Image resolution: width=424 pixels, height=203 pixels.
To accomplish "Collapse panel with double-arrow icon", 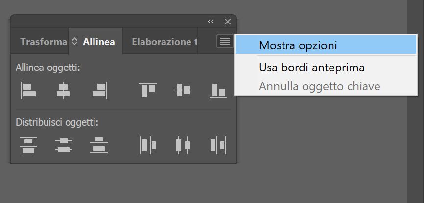I will click(x=211, y=22).
